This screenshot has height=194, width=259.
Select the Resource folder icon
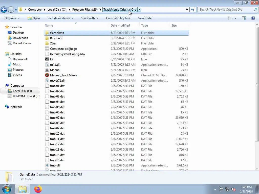[47, 38]
